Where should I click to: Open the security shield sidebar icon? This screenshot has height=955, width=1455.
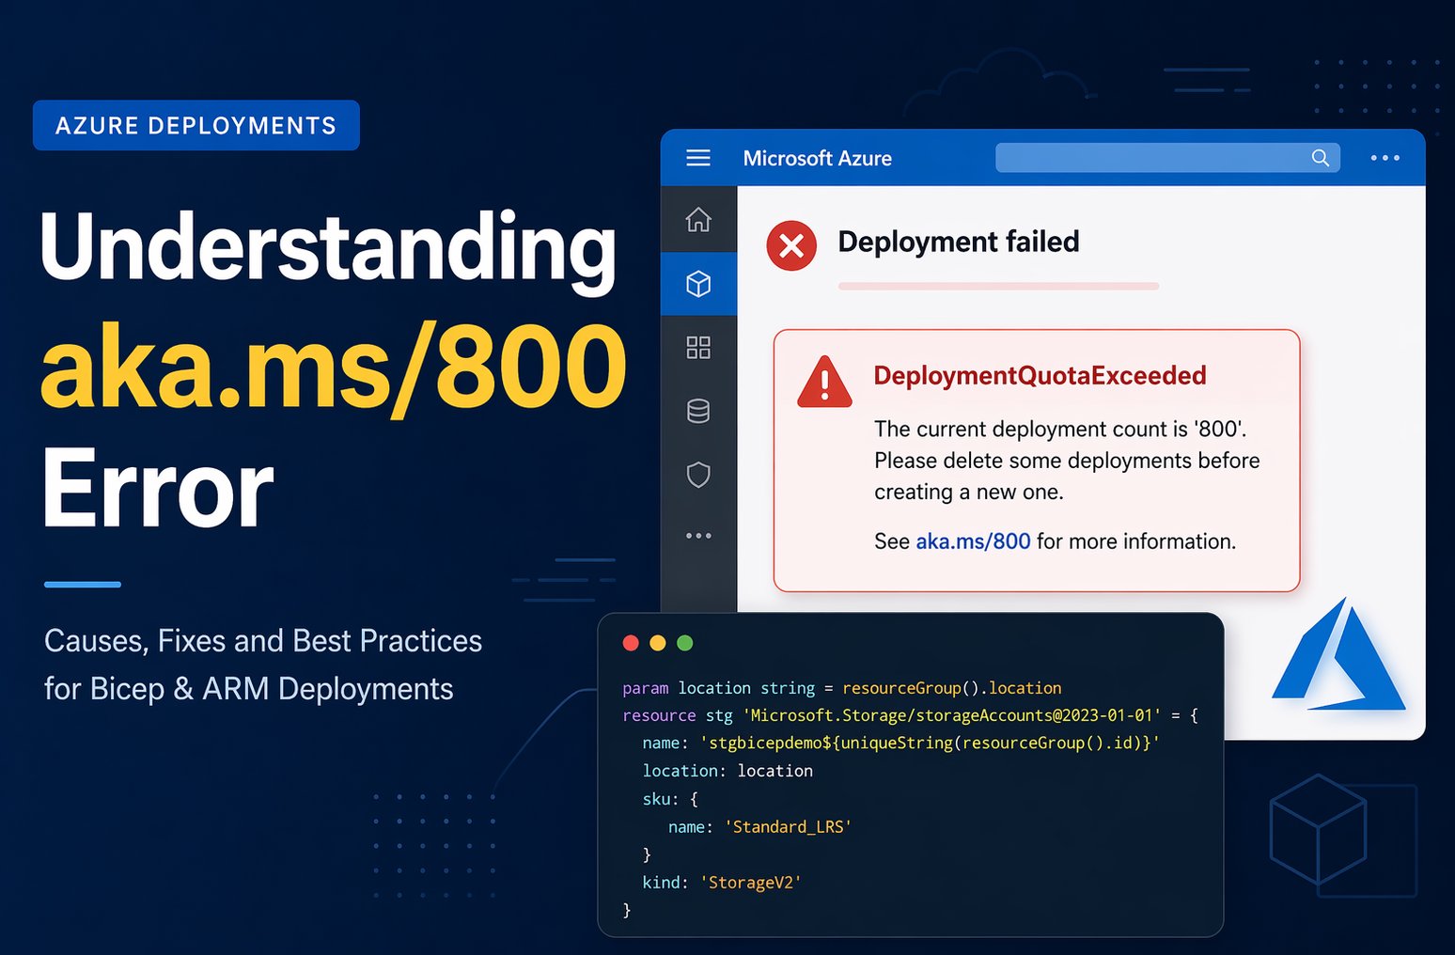(x=698, y=475)
